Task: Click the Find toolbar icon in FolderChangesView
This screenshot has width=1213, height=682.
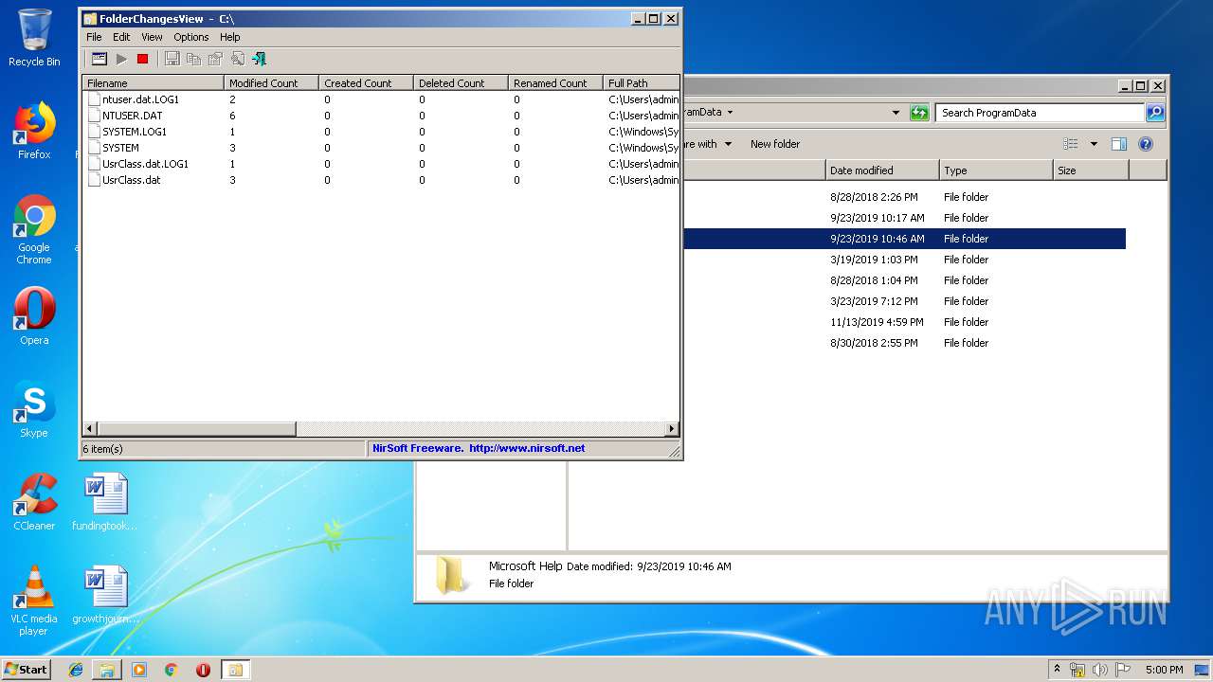Action: (x=237, y=59)
